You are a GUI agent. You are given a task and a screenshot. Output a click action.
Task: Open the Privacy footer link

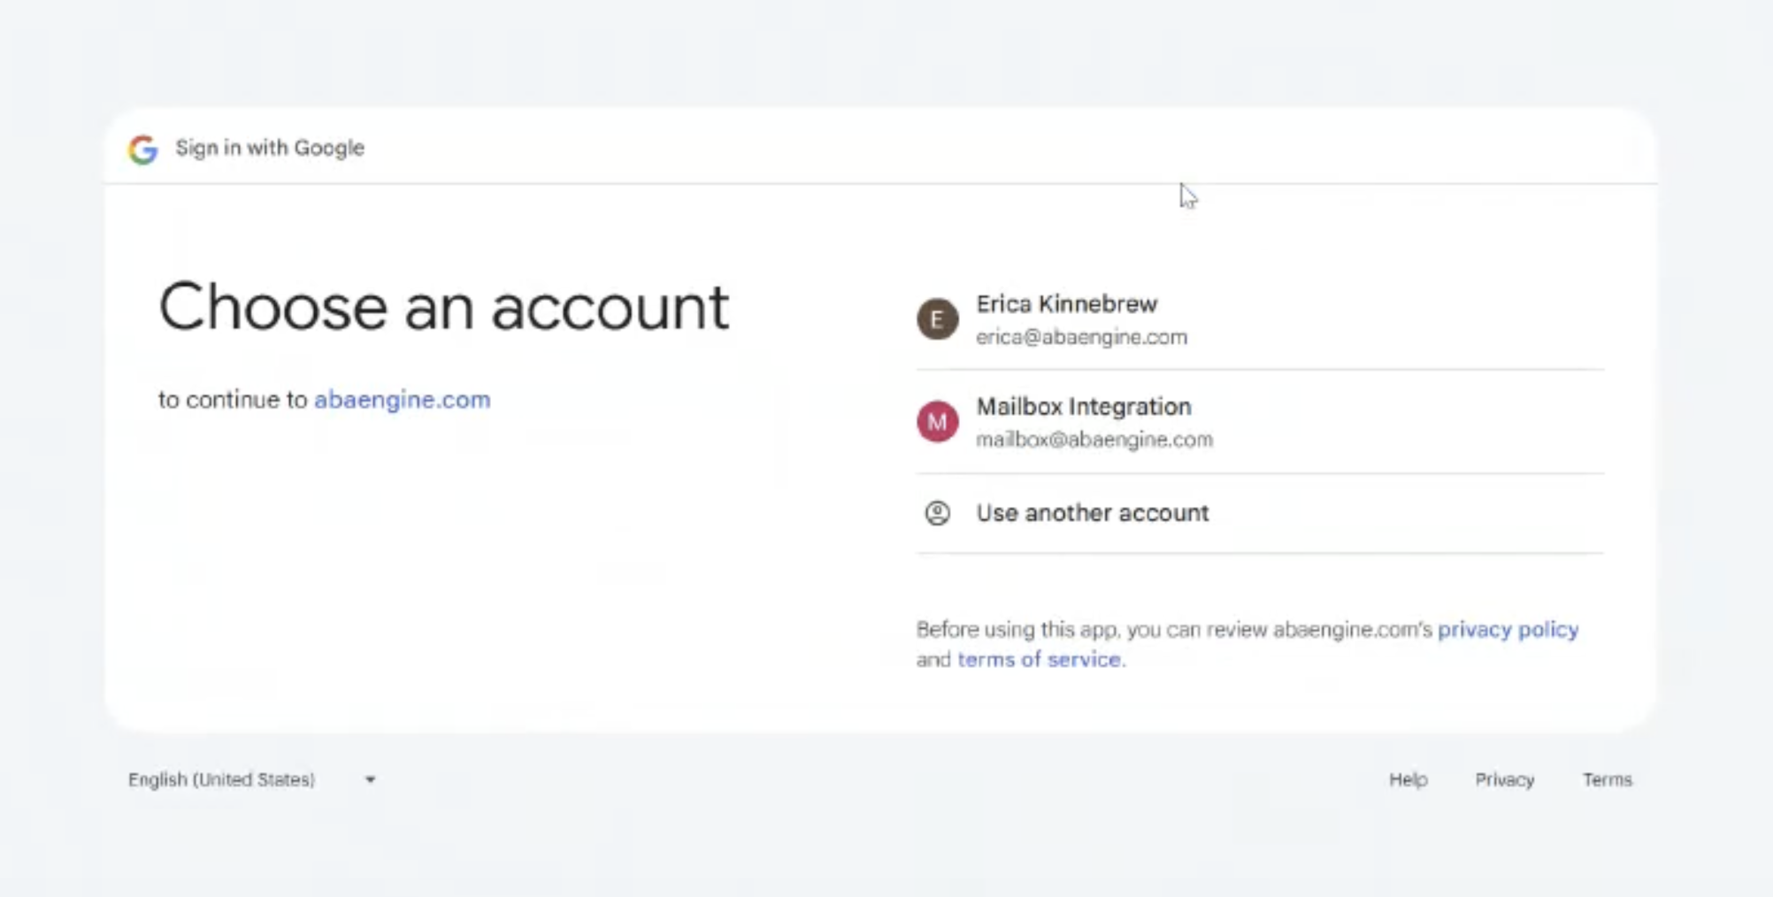coord(1504,779)
